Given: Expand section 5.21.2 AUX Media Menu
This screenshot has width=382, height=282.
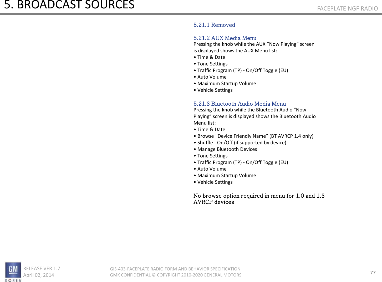Looking at the screenshot, I should [225, 38].
